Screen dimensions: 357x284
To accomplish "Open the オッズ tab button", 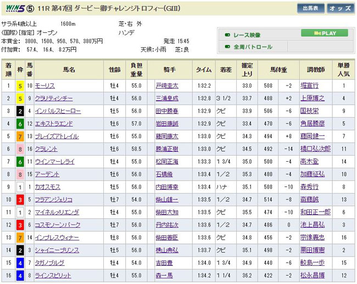I will coord(341,9).
